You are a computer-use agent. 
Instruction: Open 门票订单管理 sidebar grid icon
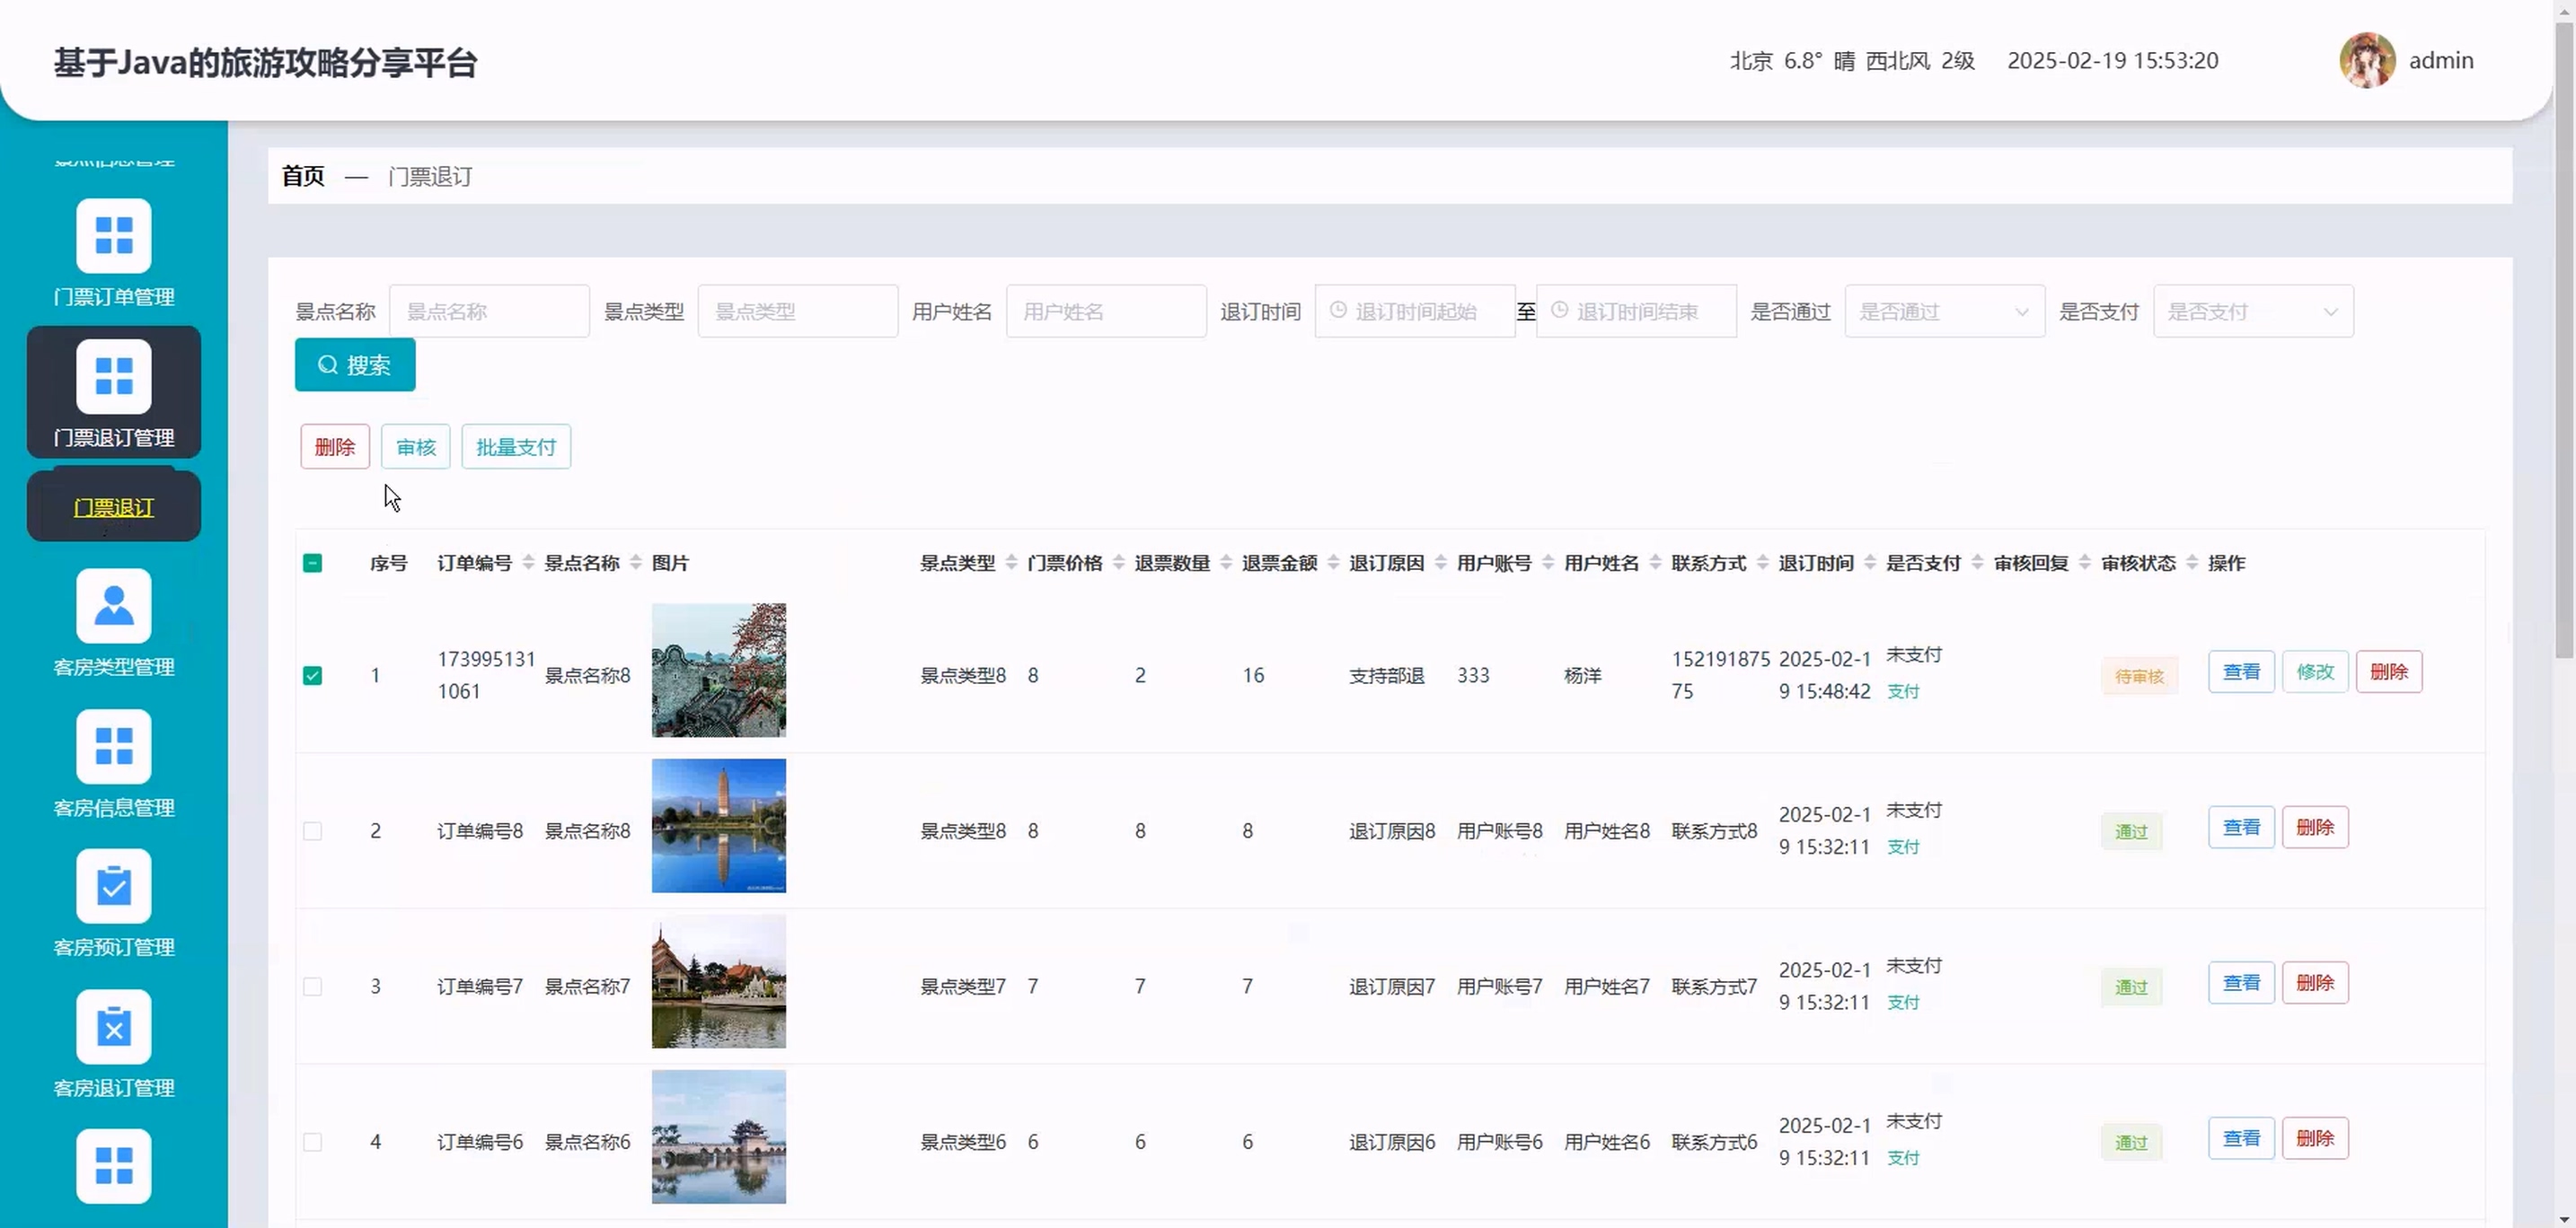pos(114,236)
